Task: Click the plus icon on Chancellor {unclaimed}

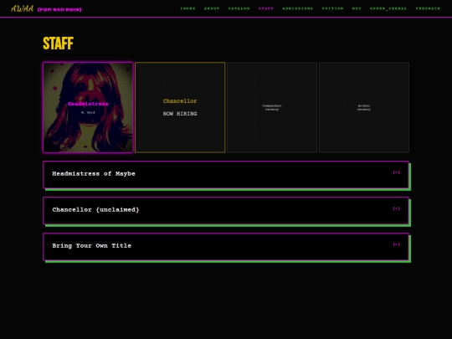Action: [397, 208]
